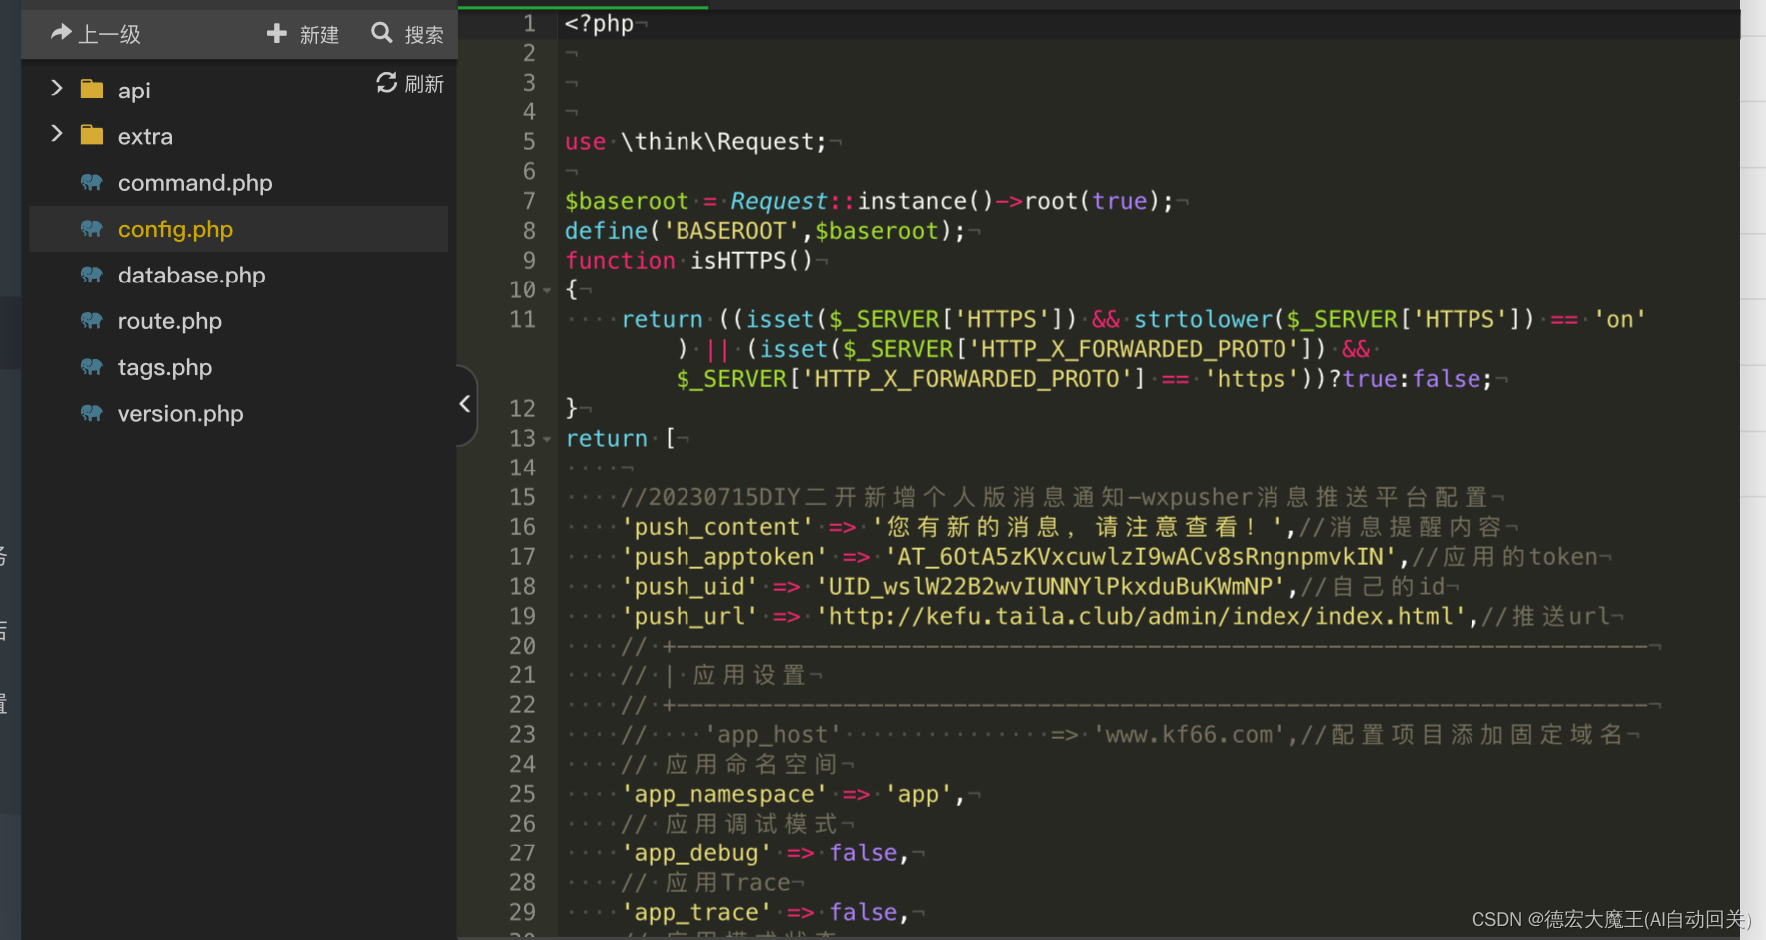Image resolution: width=1766 pixels, height=940 pixels.
Task: Click the PHP elephant icon of command.php
Action: (92, 182)
